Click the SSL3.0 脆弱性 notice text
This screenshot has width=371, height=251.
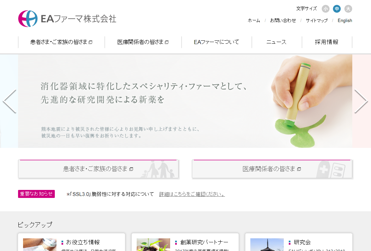[x=110, y=194]
